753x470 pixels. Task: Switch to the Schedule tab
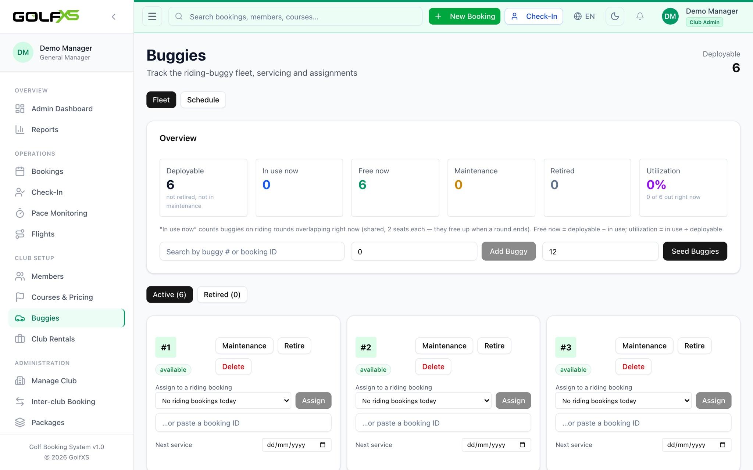click(x=203, y=100)
